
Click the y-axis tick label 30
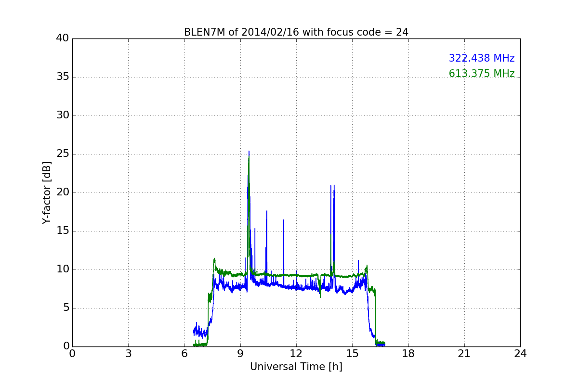coord(63,115)
